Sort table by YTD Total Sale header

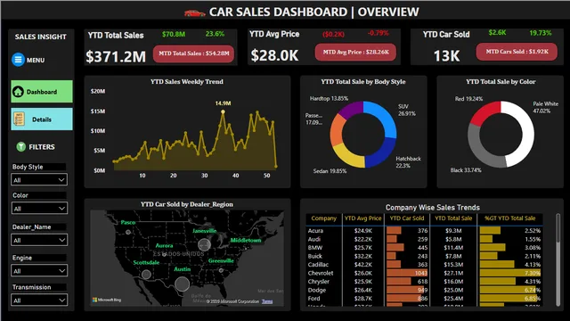453,218
